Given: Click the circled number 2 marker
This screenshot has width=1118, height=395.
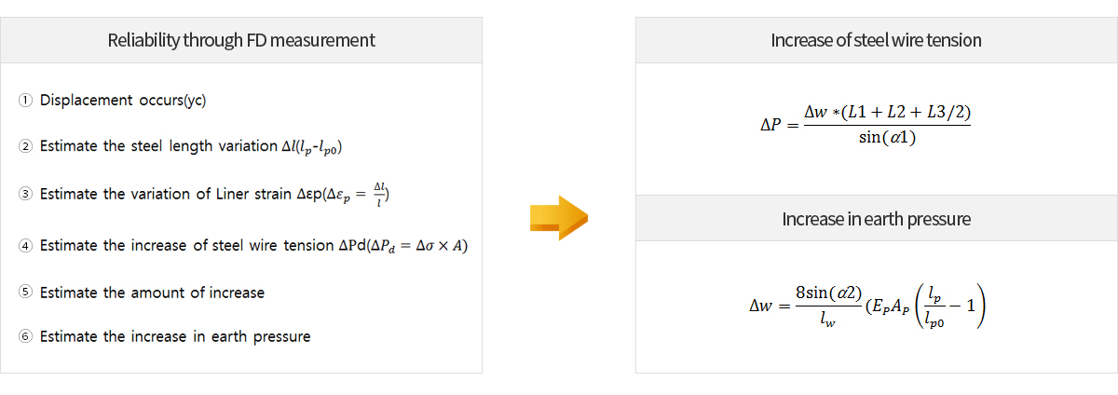Looking at the screenshot, I should 25,146.
